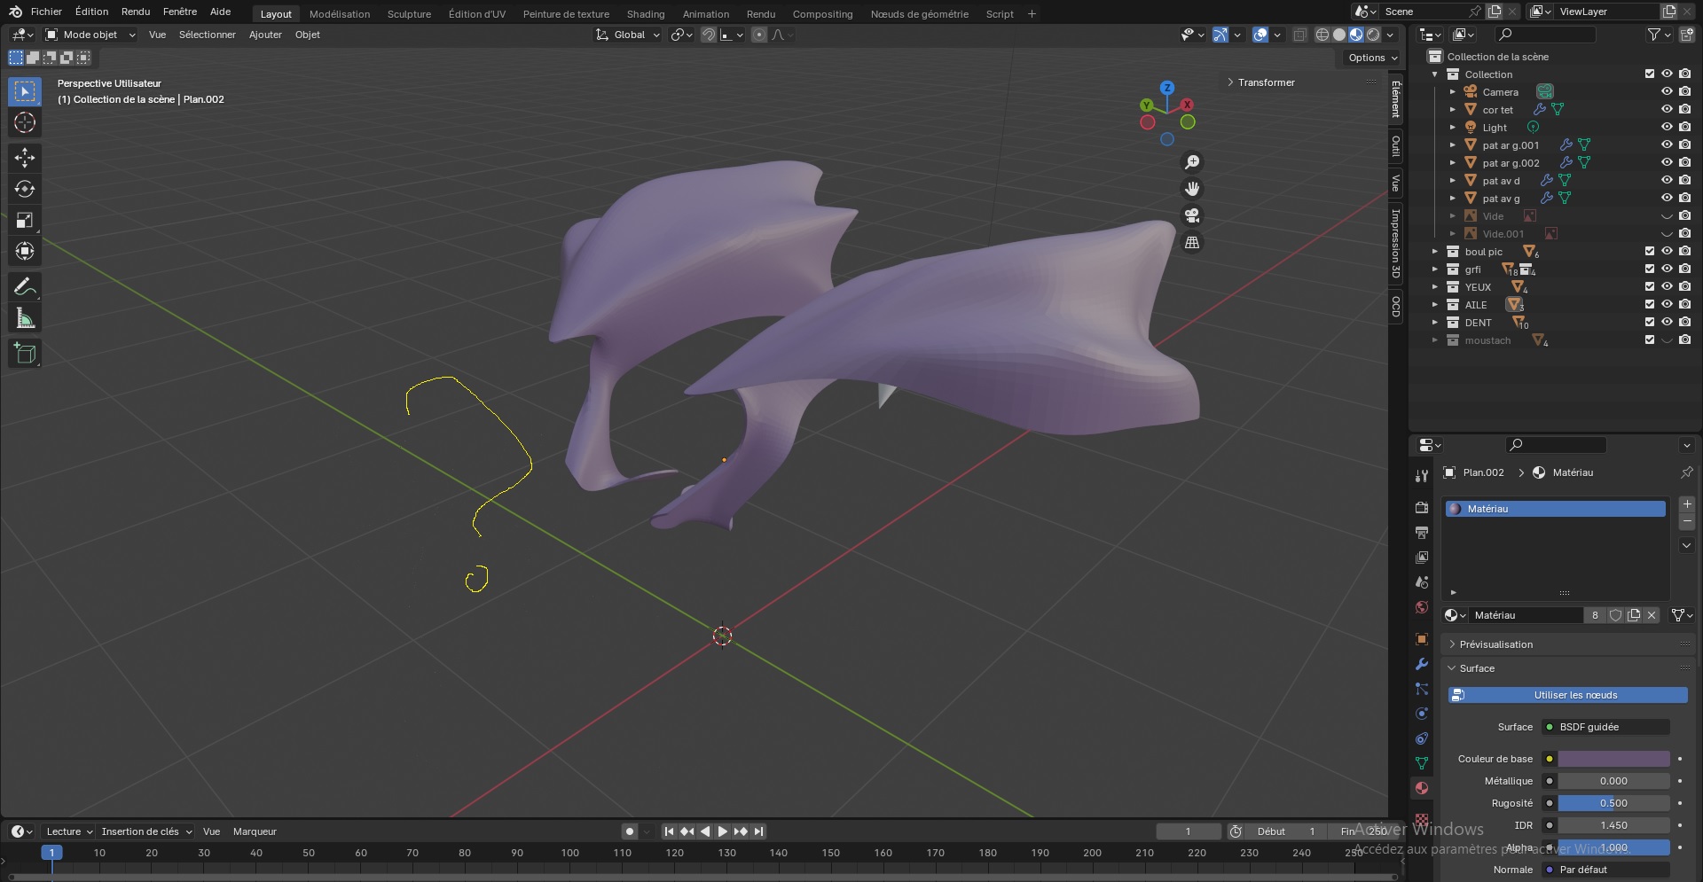
Task: Play the animation in the timeline
Action: [x=722, y=831]
